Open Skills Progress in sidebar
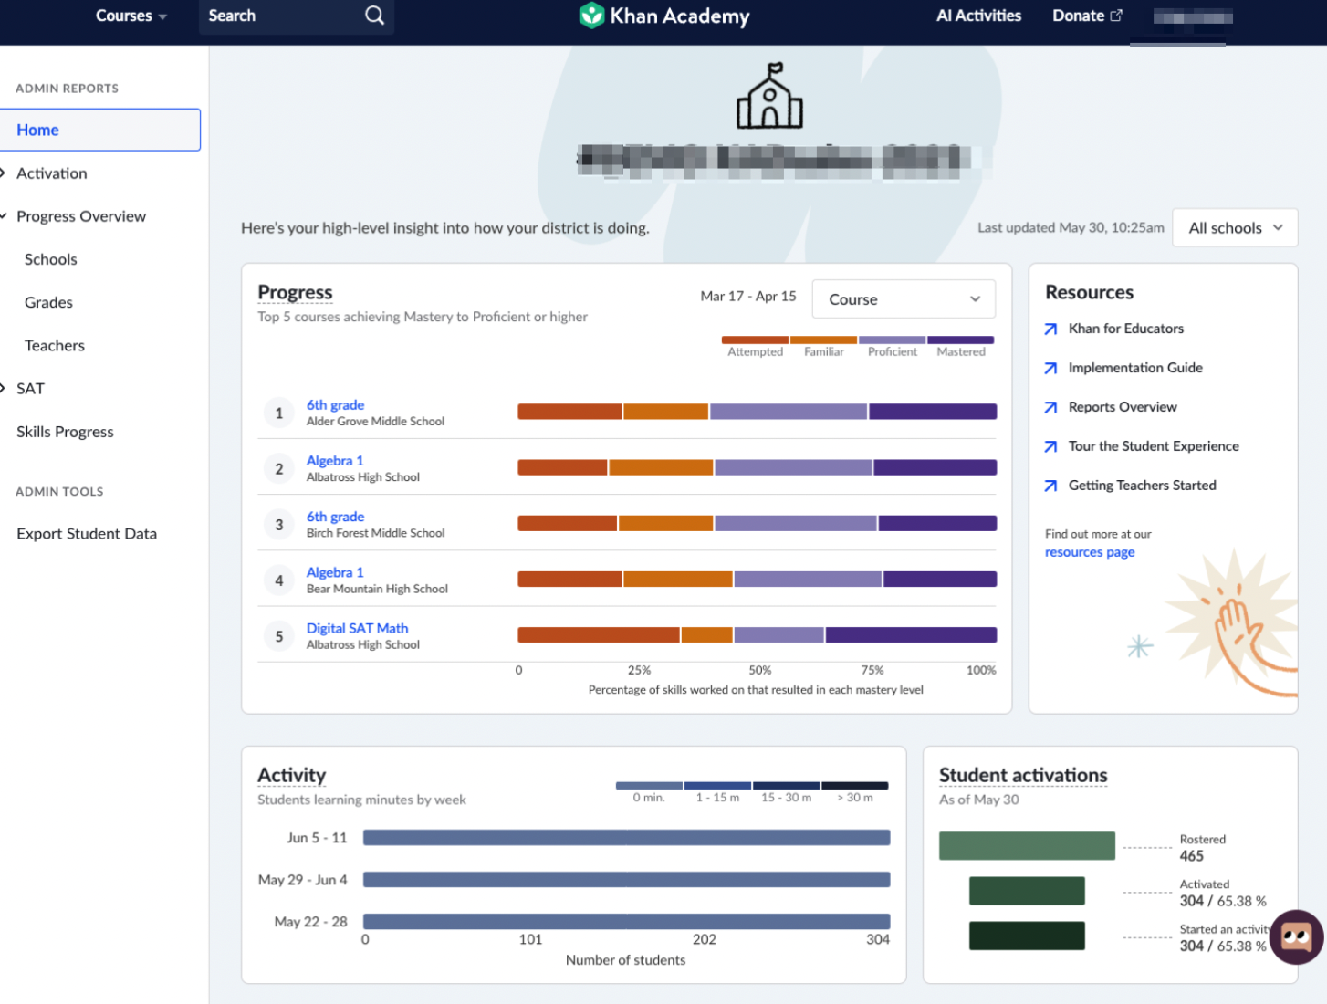1327x1004 pixels. click(x=65, y=432)
